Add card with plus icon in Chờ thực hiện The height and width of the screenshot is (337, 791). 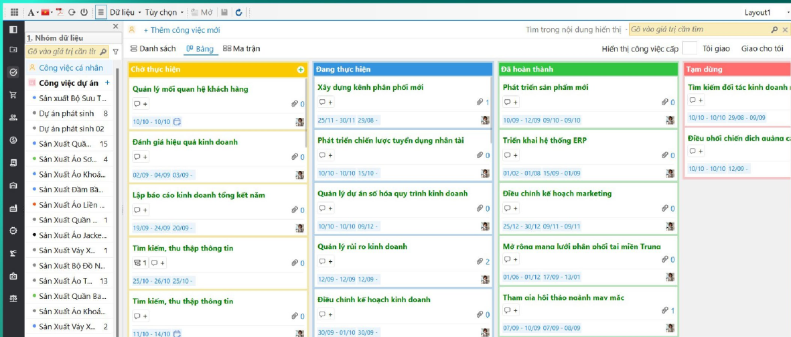pyautogui.click(x=301, y=70)
